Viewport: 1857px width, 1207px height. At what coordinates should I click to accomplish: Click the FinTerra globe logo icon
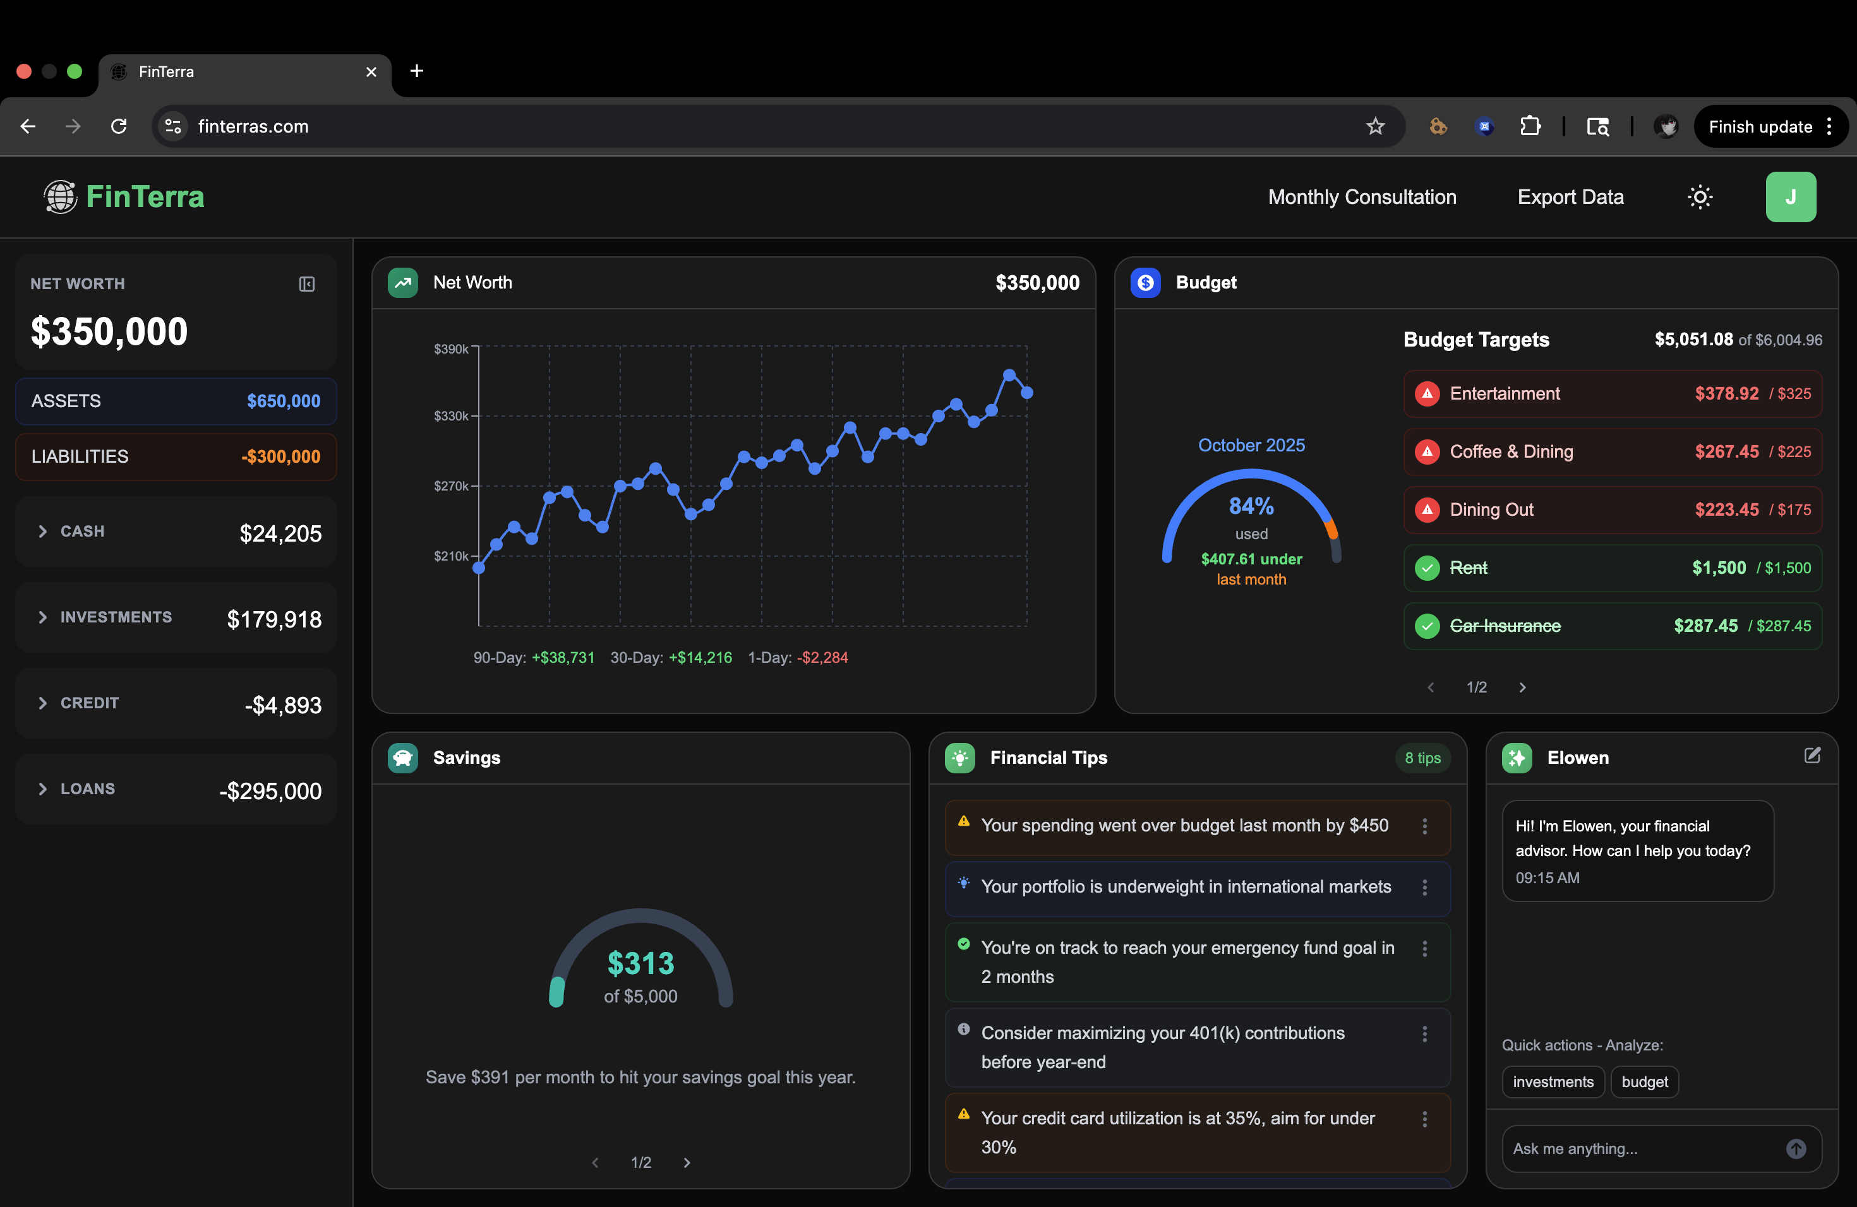pos(60,196)
